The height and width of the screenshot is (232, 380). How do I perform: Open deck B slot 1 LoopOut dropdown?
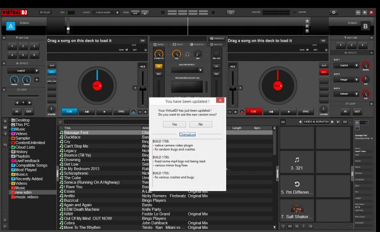[356, 65]
